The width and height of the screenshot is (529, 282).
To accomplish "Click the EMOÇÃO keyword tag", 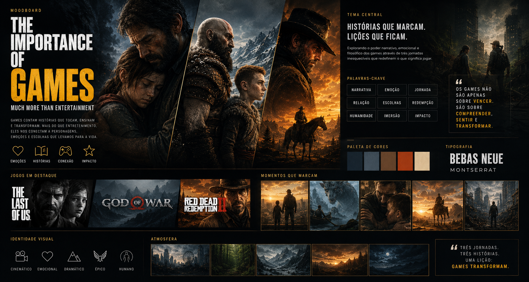I will click(x=392, y=90).
